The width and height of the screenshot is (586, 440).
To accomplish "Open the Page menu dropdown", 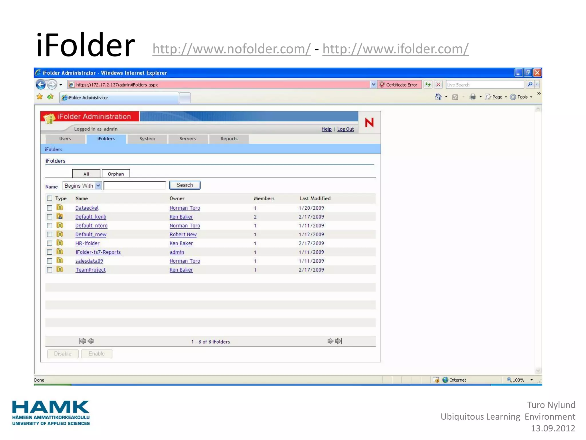I will [x=496, y=97].
